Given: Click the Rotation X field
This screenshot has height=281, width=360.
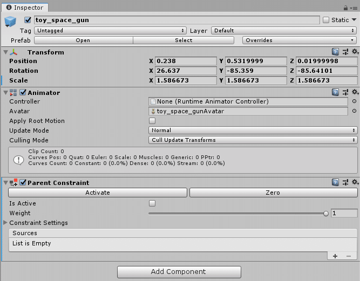Looking at the screenshot, I should 186,71.
